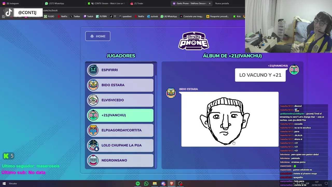Open the face drawing in the album
This screenshot has width=332, height=187.
tap(230, 119)
